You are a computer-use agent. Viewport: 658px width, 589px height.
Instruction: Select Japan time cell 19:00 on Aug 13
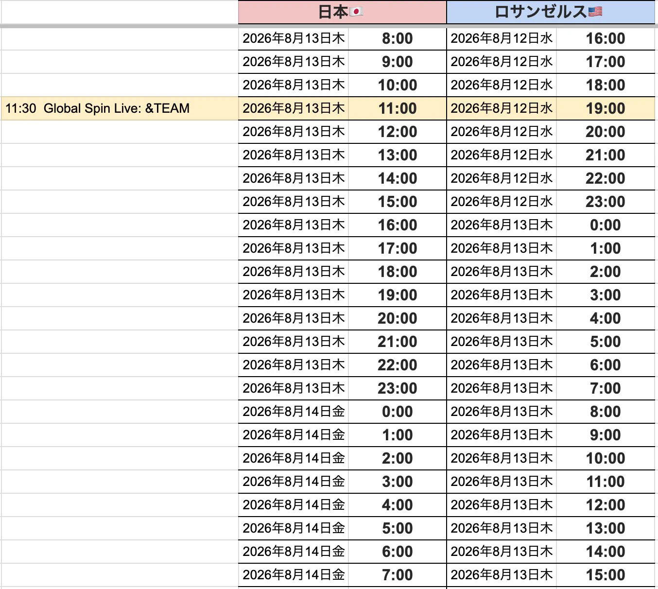pos(397,295)
